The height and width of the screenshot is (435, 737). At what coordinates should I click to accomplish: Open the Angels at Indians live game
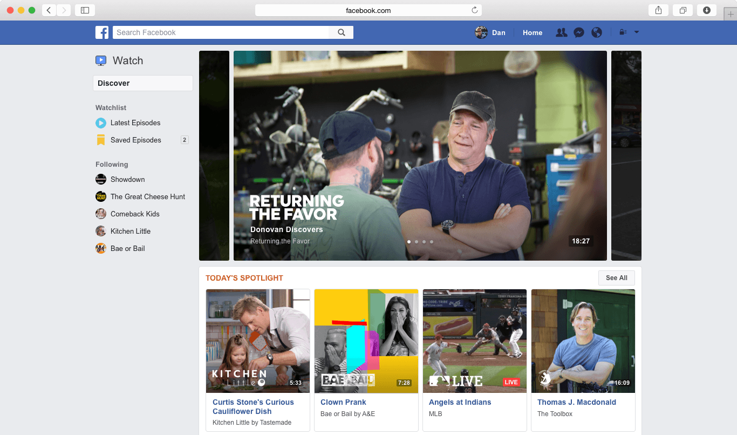click(x=460, y=402)
